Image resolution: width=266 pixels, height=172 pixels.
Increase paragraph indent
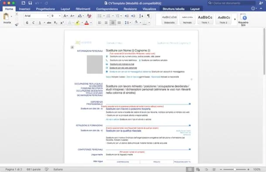(133, 16)
